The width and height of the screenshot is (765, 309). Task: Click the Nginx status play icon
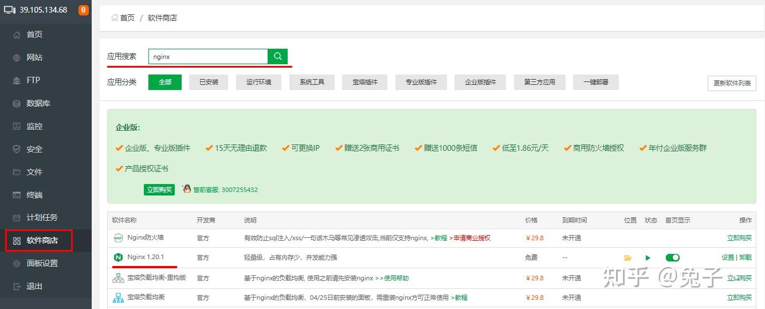tap(648, 258)
